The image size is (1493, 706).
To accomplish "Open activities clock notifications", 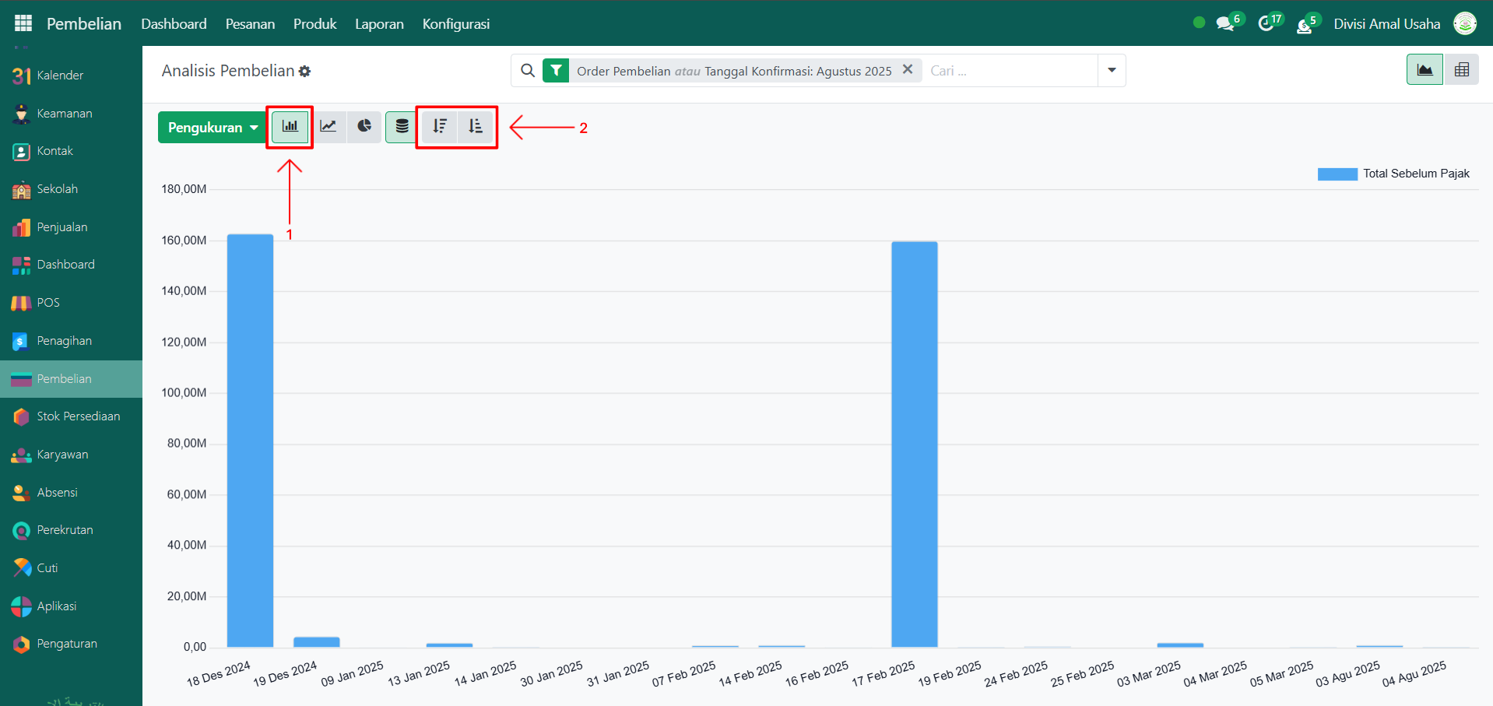I will tap(1266, 24).
